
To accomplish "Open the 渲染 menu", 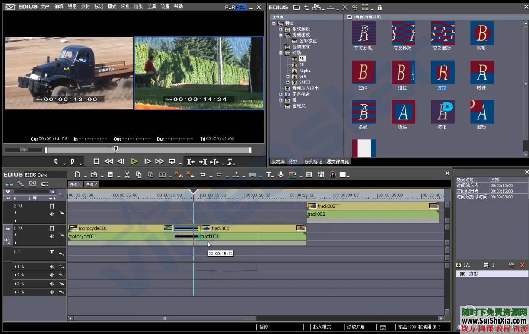I will (138, 7).
